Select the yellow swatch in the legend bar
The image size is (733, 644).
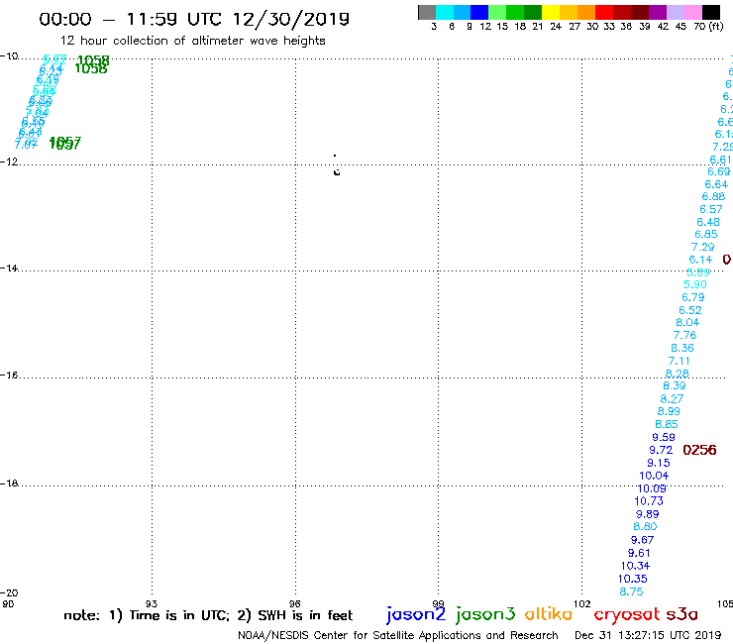551,13
